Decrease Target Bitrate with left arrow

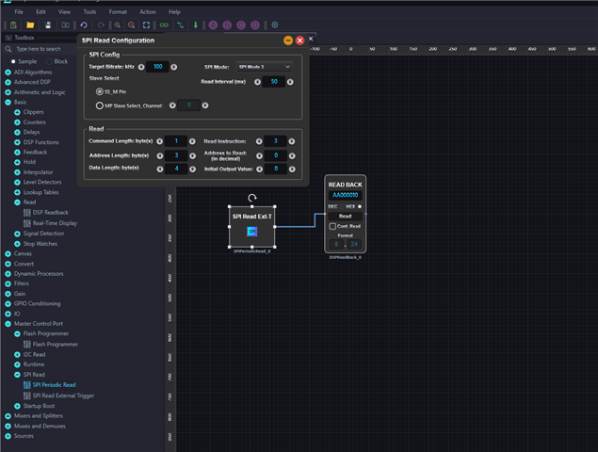(x=141, y=67)
